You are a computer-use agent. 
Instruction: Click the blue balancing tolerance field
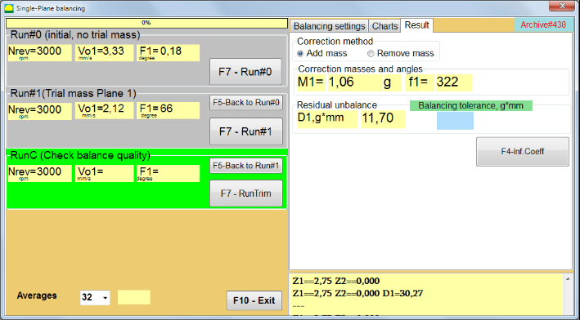click(455, 121)
